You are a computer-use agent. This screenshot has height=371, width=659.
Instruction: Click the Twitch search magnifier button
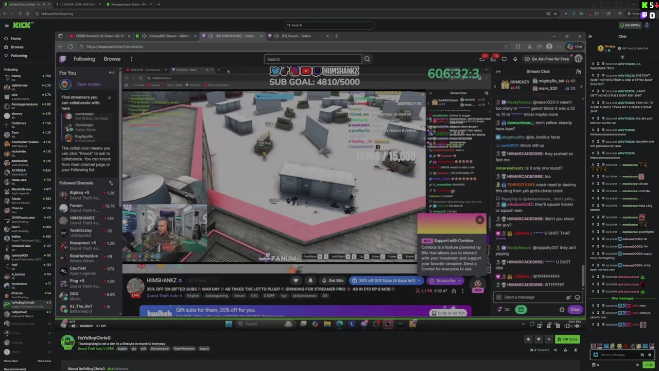[367, 59]
